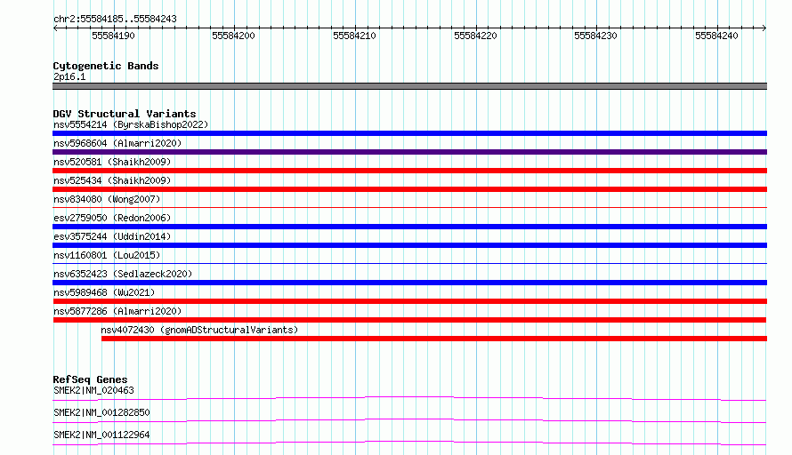Image resolution: width=792 pixels, height=455 pixels.
Task: Click the right arrow end of ruler
Action: pos(764,28)
